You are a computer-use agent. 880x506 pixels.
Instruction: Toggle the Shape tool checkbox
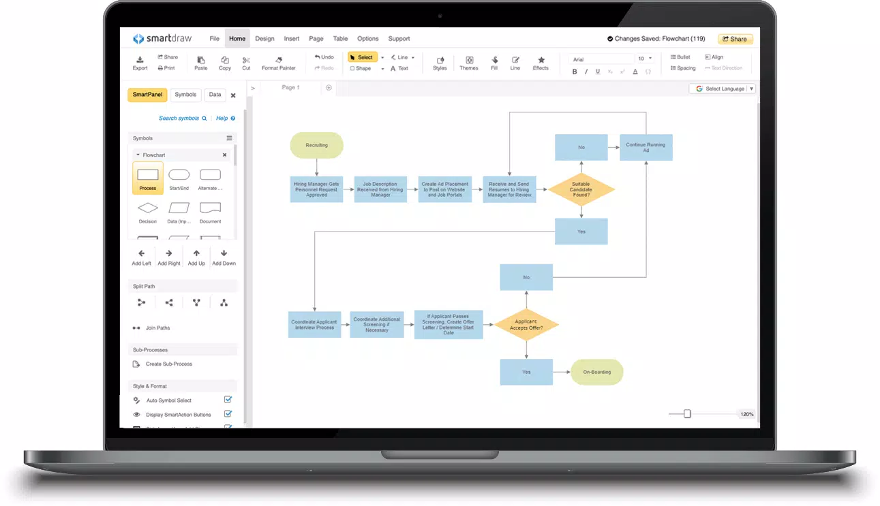point(352,68)
